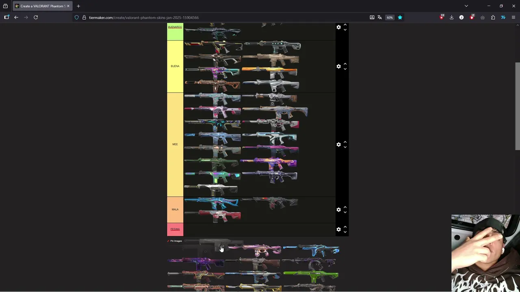The image size is (520, 292).
Task: Click Pin Images option
Action: tap(175, 241)
